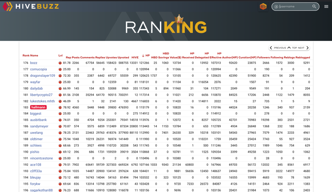
Task: Click level badge icon for sandymeyer
Action: (x=60, y=126)
